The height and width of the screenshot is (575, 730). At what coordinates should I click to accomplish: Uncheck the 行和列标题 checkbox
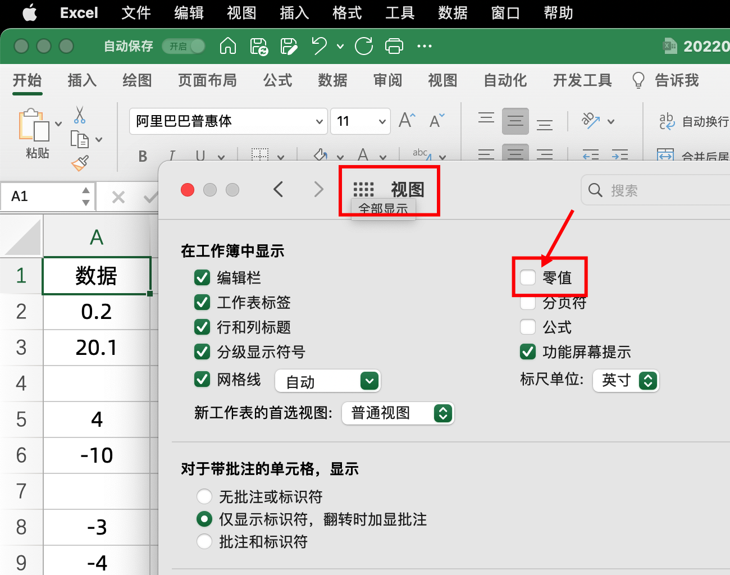[x=202, y=327]
